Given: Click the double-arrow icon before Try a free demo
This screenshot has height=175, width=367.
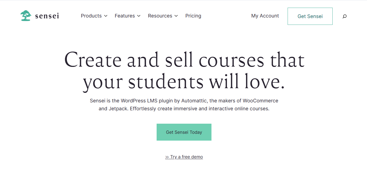Looking at the screenshot, I should coord(167,157).
